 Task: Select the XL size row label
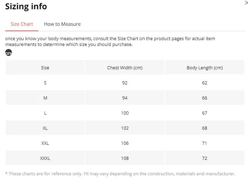[45, 128]
